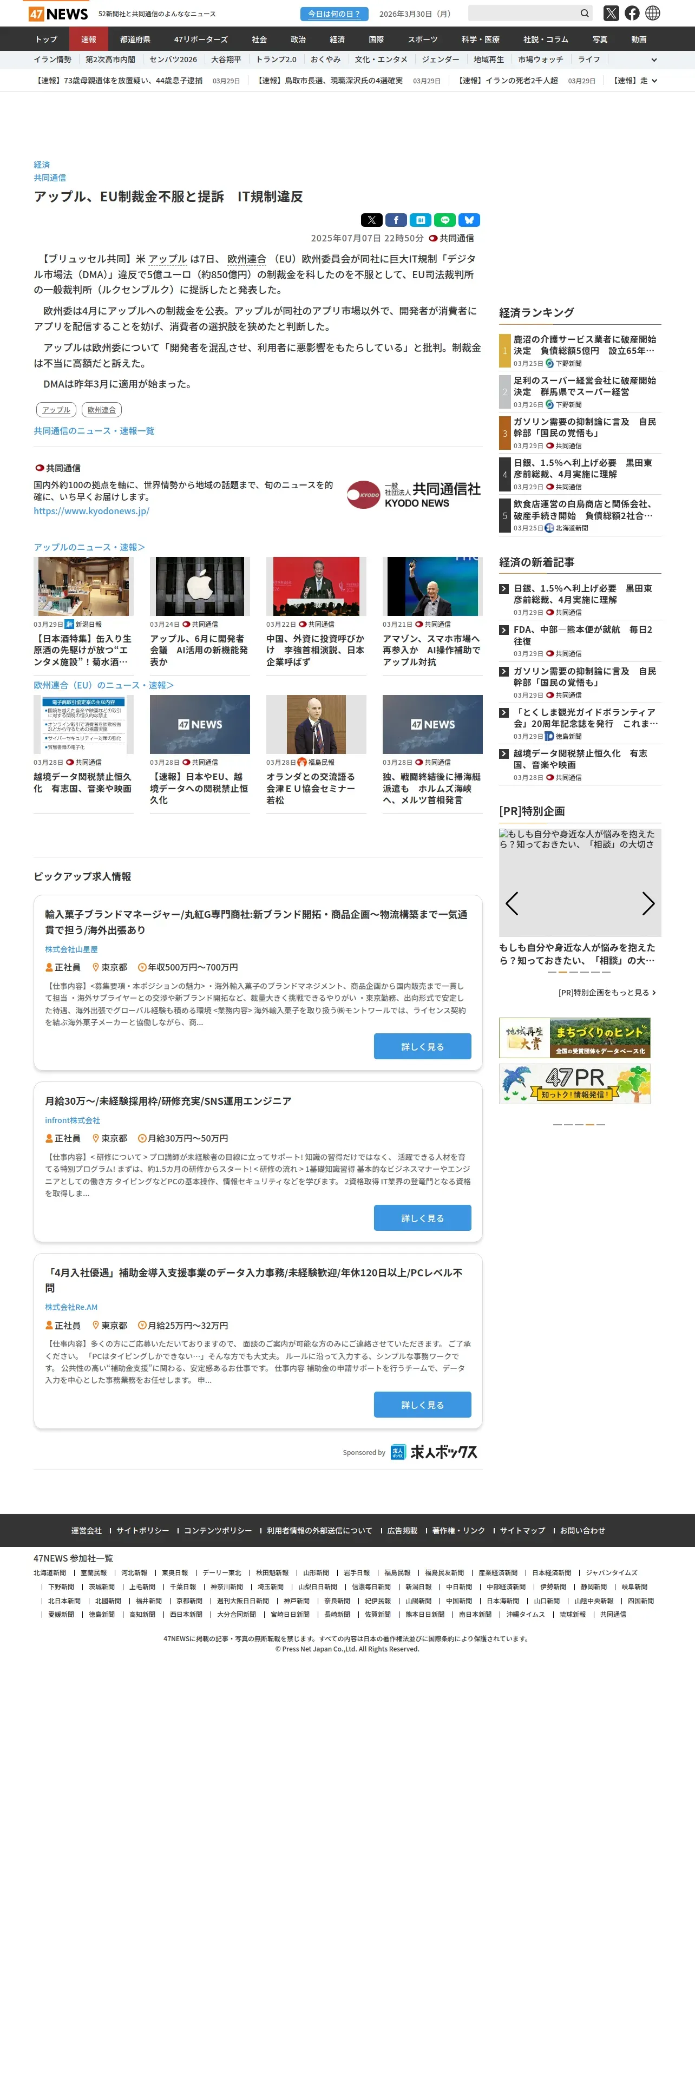This screenshot has height=2085, width=695.
Task: Click the arrow icon beside FDA、中部―熊本便 article
Action: tap(504, 630)
